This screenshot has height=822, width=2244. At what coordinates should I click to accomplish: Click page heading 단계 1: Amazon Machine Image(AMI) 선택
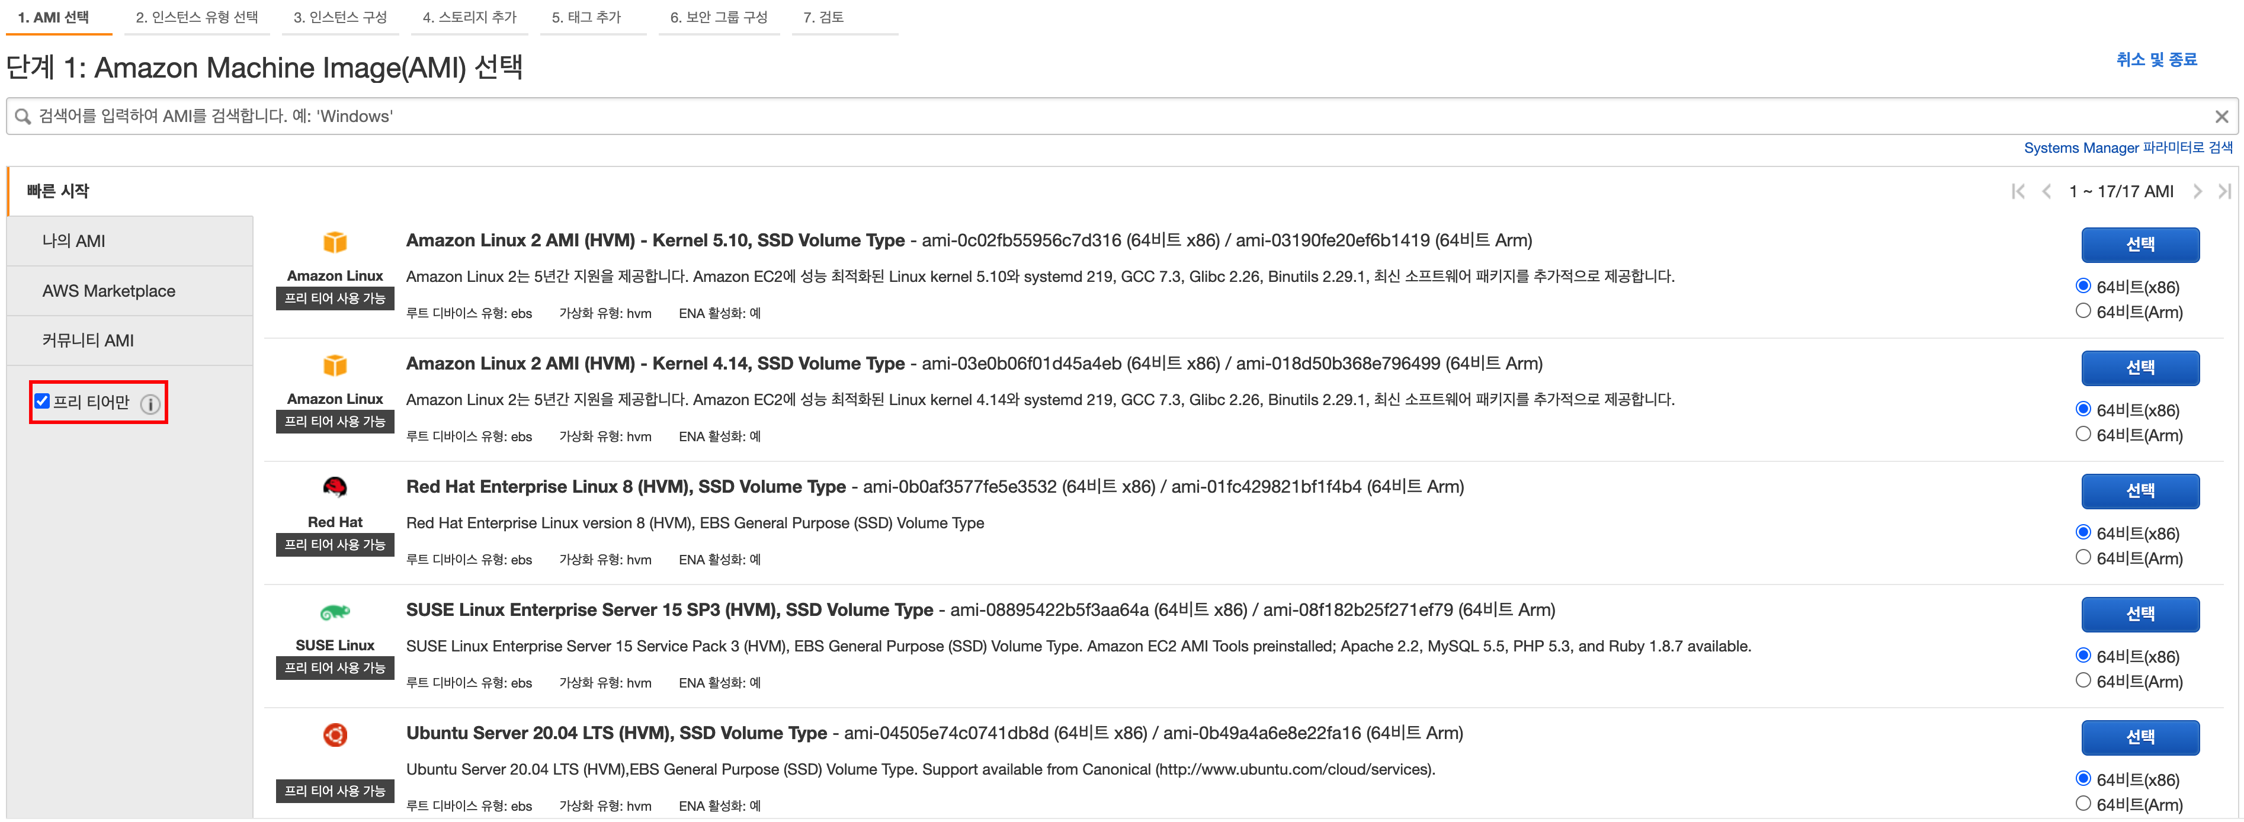[x=265, y=67]
